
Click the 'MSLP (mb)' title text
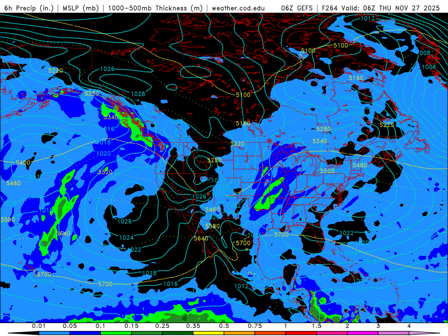81,8
